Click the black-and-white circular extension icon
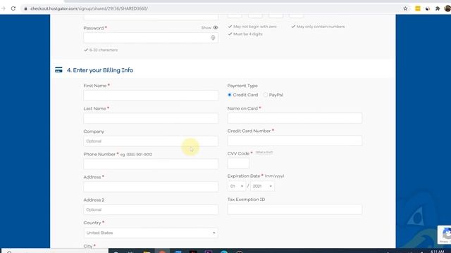The height and width of the screenshot is (253, 451). (428, 8)
